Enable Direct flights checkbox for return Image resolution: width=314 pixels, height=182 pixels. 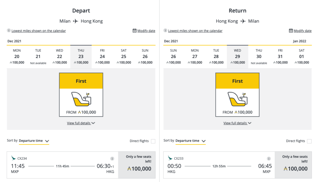[x=309, y=141]
